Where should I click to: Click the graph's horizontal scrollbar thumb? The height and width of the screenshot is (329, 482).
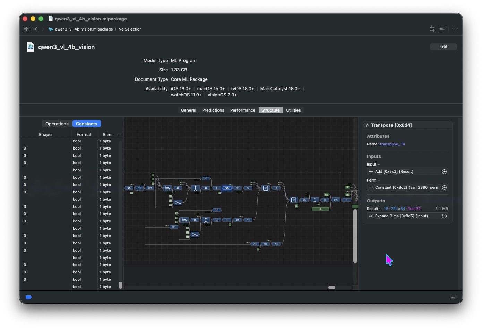[x=332, y=287]
